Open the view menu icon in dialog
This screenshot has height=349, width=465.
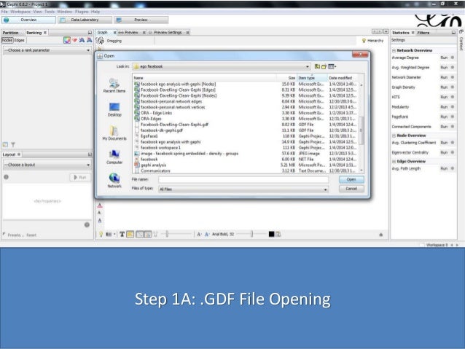(x=332, y=66)
